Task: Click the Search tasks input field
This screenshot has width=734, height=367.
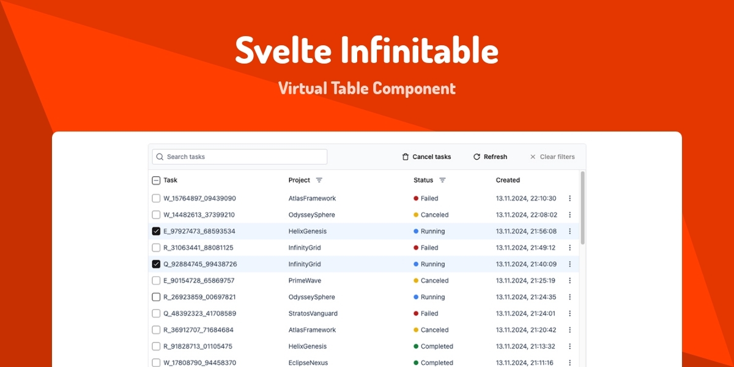Action: point(240,157)
